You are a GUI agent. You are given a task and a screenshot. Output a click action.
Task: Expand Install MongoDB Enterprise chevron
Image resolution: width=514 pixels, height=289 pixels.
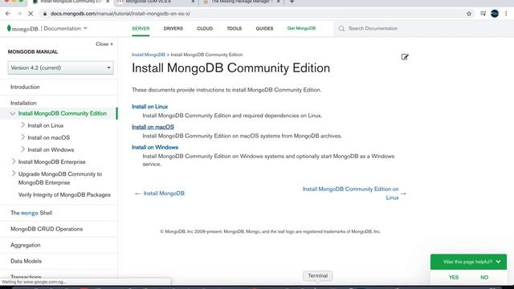(x=14, y=161)
